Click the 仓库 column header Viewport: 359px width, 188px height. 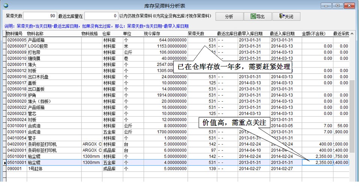coord(106,34)
